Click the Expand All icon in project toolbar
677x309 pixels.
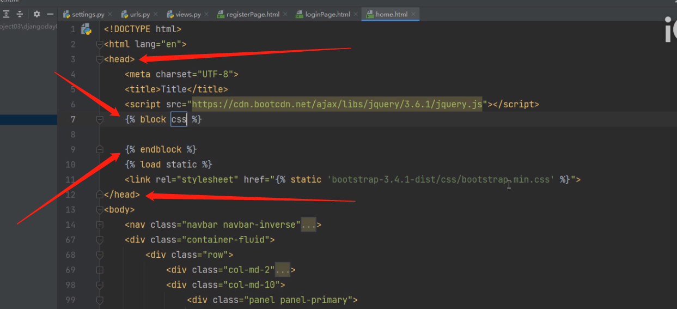7,14
